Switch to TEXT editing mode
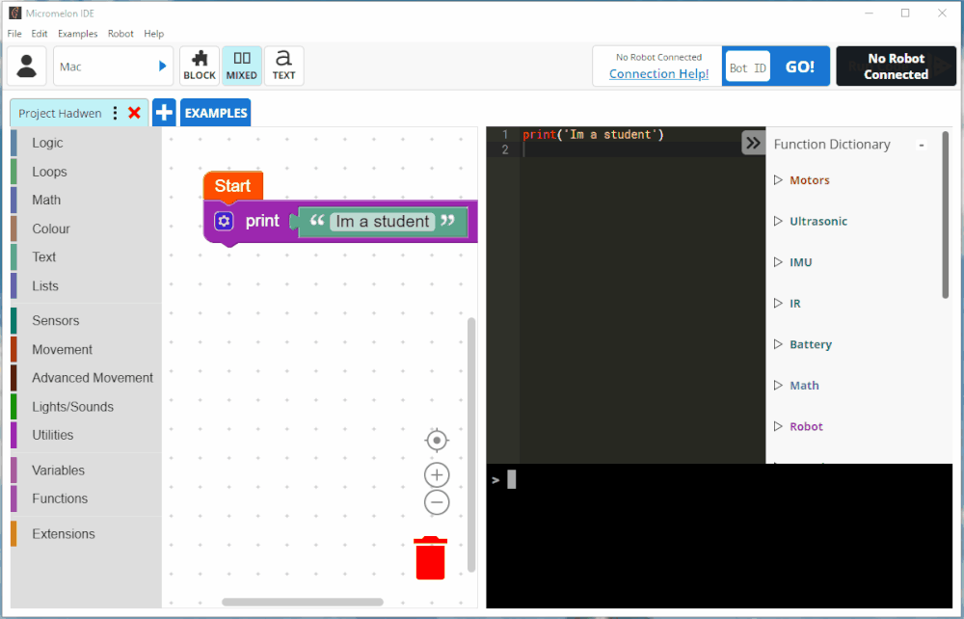 [283, 66]
